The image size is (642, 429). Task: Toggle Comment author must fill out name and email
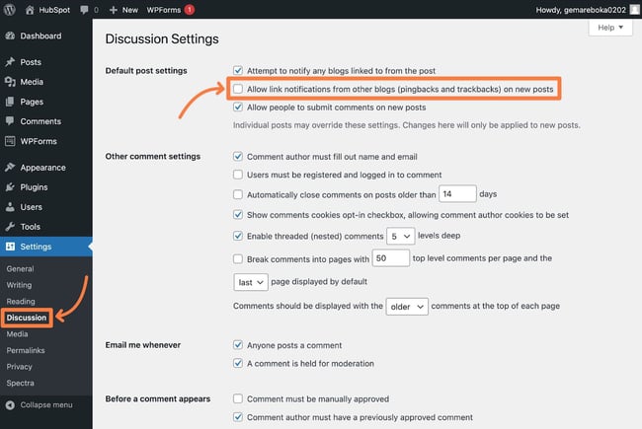238,156
